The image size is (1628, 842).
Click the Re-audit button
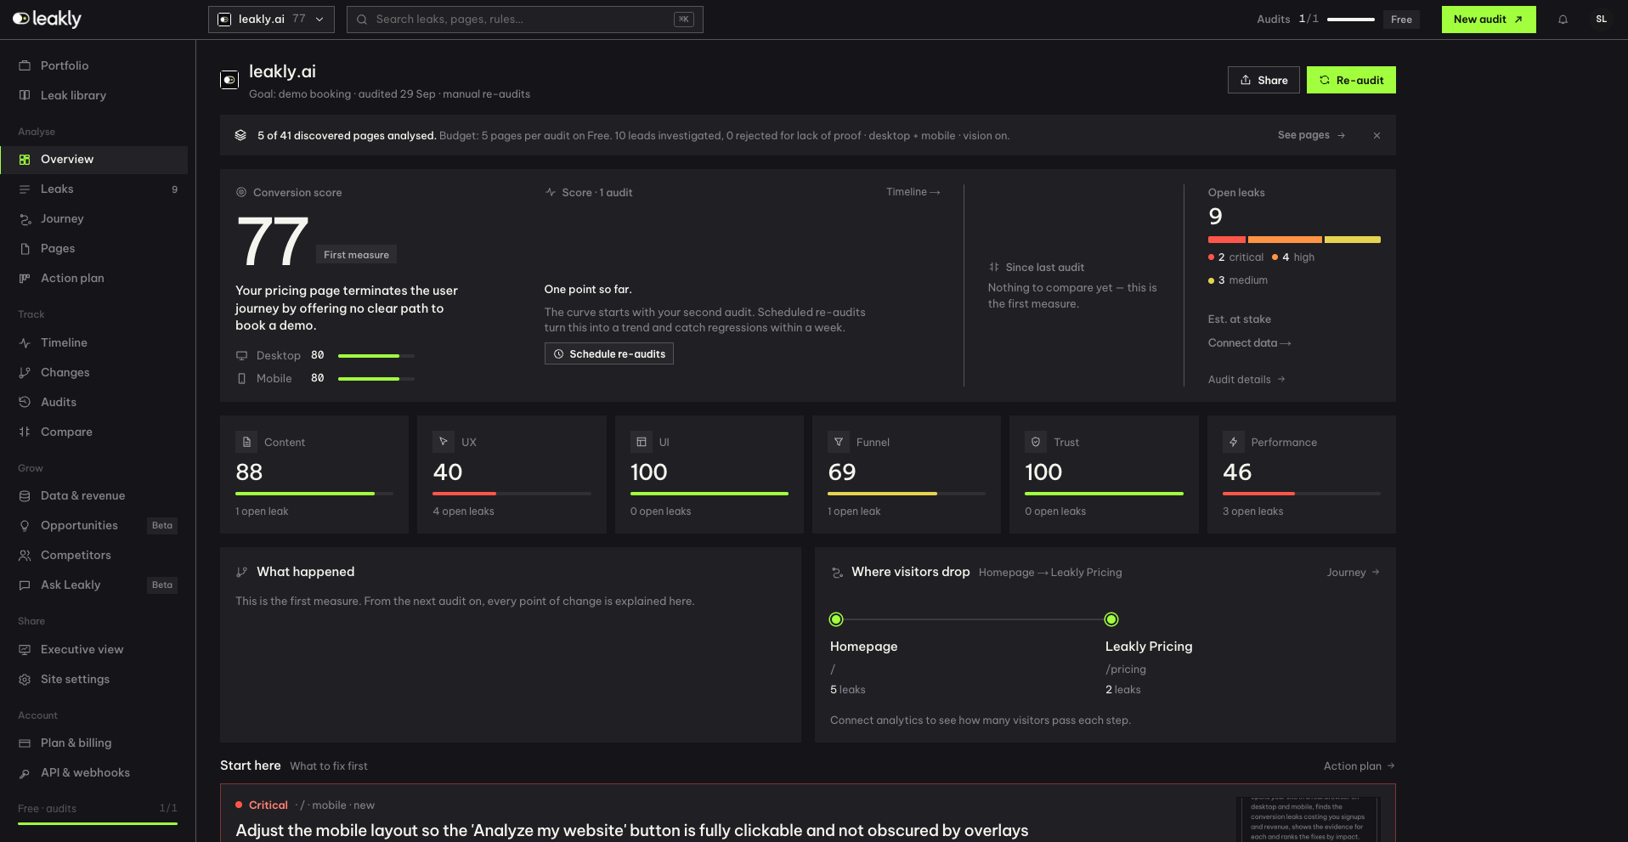(x=1351, y=80)
